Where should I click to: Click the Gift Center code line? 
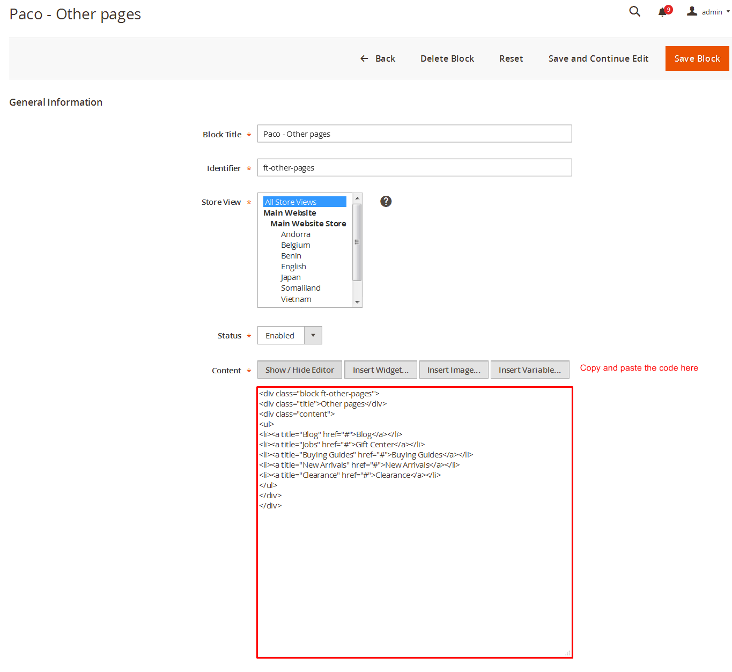pyautogui.click(x=342, y=444)
